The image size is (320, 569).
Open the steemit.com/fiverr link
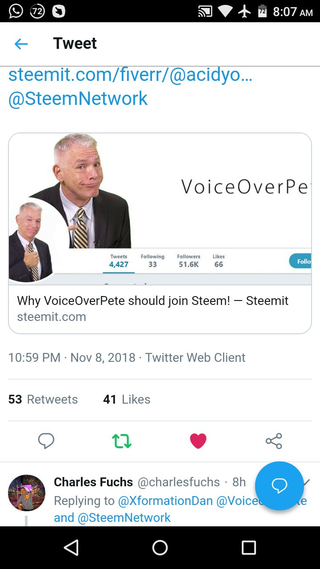[130, 75]
